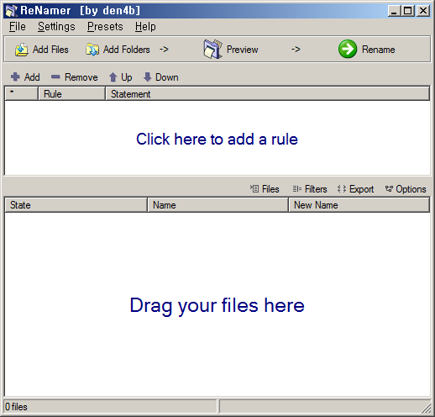
Task: Click the asterisk rule column header
Action: pyautogui.click(x=21, y=93)
